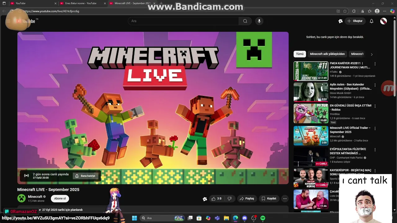The height and width of the screenshot is (223, 397).
Task: Close the first YouTube tab
Action: pos(56,3)
